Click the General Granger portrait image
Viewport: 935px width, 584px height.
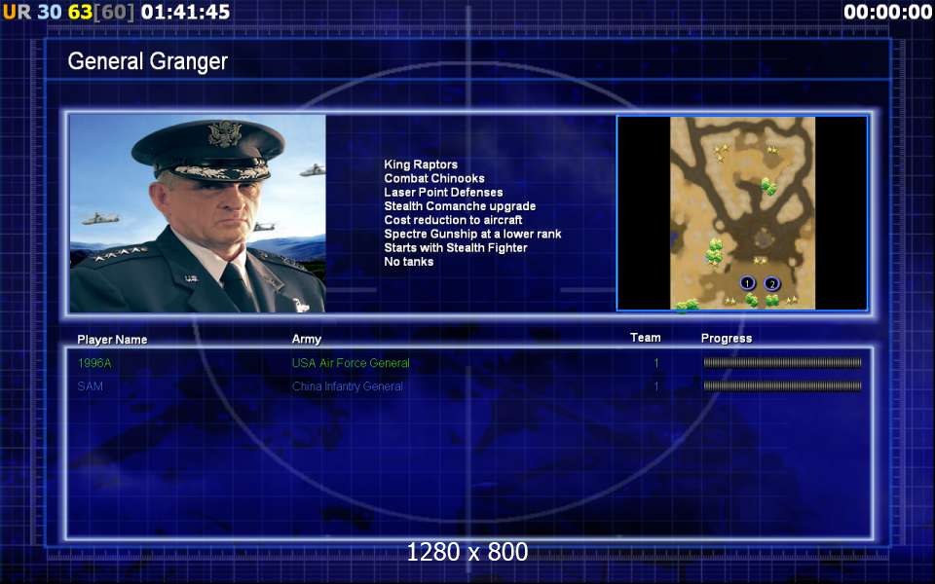pyautogui.click(x=198, y=213)
